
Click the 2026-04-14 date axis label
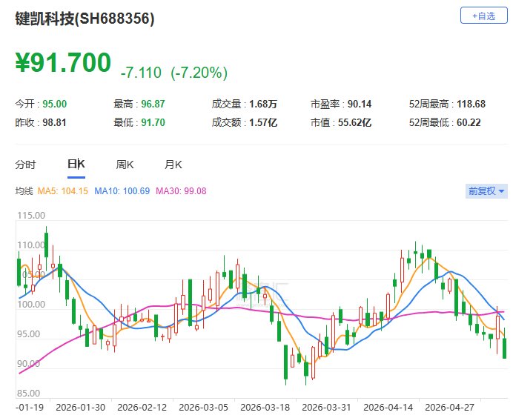coord(388,408)
